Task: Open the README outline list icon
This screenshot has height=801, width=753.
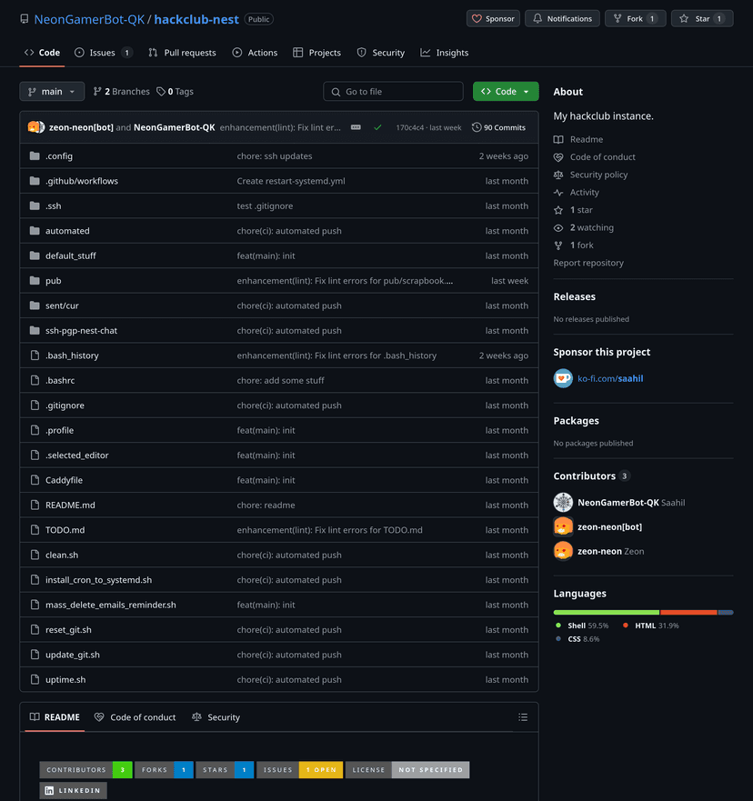Action: (x=523, y=717)
